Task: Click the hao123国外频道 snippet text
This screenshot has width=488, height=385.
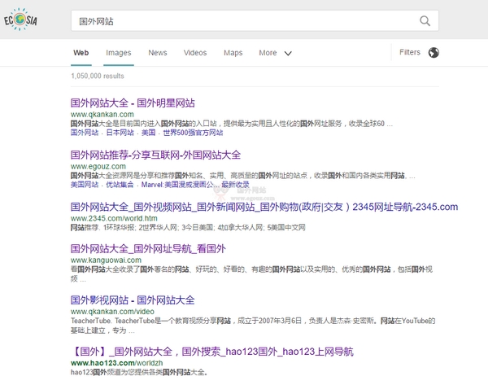Action: tap(139, 372)
